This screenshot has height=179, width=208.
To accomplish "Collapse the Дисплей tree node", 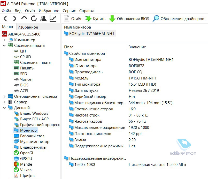I will [x=4, y=108].
